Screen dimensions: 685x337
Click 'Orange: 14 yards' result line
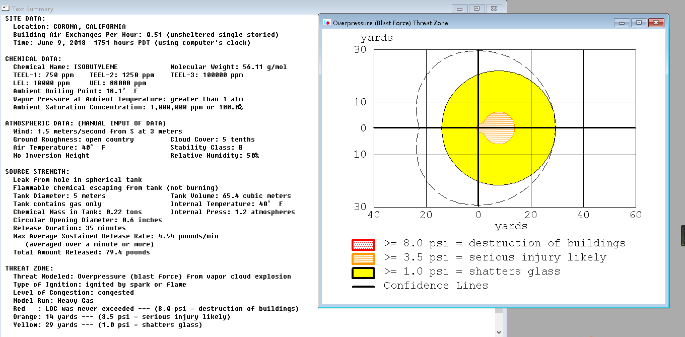click(122, 317)
